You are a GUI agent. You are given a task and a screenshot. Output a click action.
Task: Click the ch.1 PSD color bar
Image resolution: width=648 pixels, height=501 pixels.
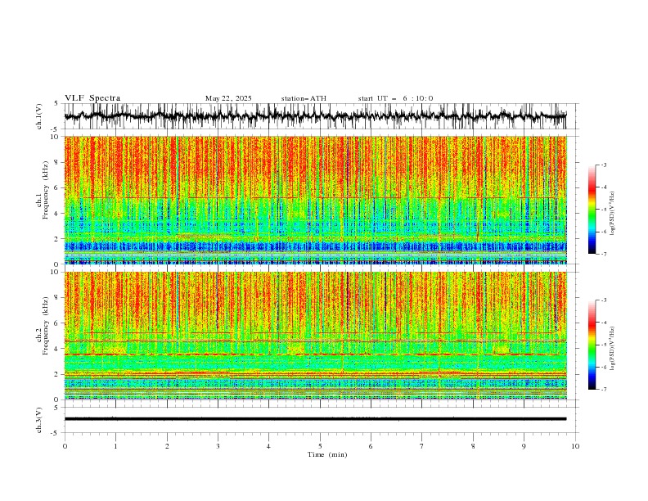[x=592, y=210]
